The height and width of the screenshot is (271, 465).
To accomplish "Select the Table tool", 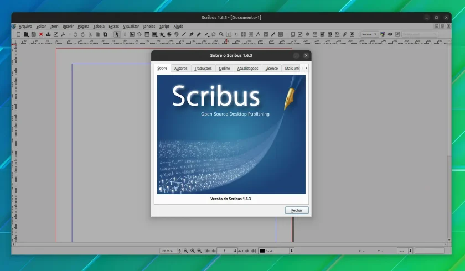I will [x=147, y=34].
